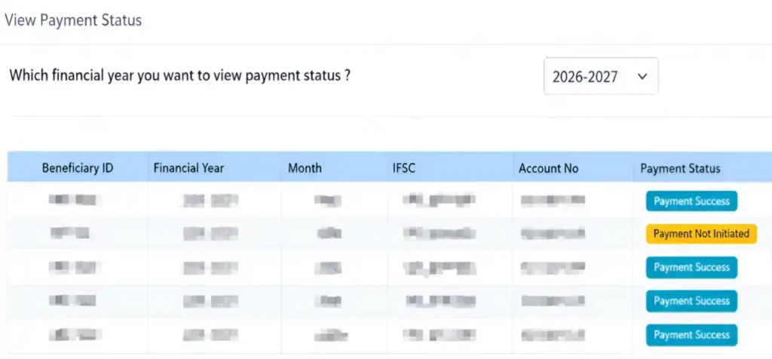Click the Payment Status column header
Image resolution: width=772 pixels, height=359 pixels.
pyautogui.click(x=680, y=168)
